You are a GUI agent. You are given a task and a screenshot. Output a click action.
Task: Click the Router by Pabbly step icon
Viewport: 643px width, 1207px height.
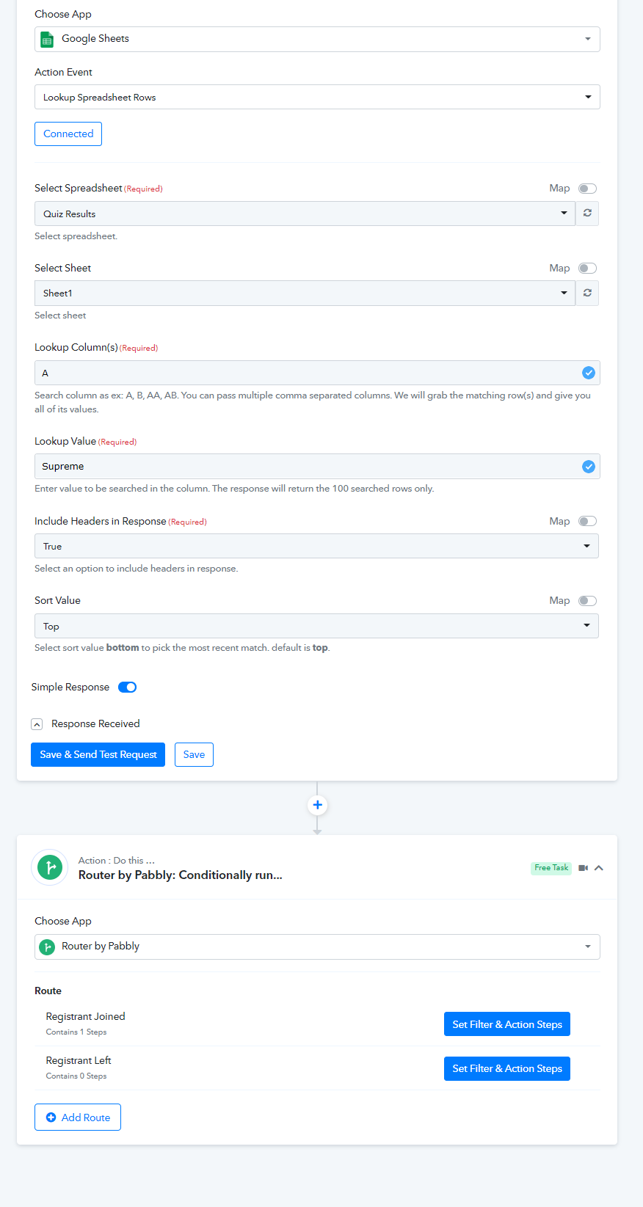pyautogui.click(x=50, y=868)
